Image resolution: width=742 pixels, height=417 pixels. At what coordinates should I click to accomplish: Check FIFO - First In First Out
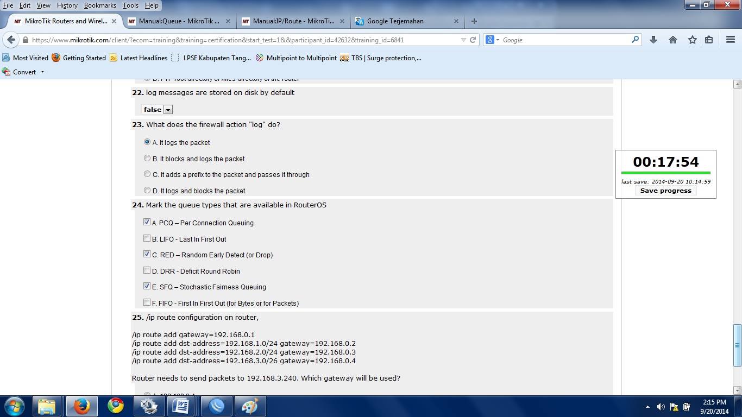147,302
